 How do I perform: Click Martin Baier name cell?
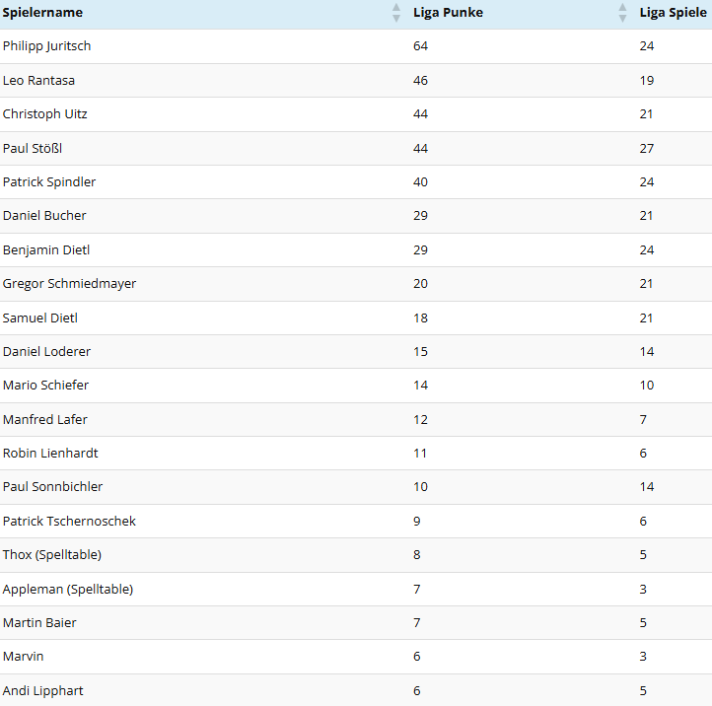39,623
